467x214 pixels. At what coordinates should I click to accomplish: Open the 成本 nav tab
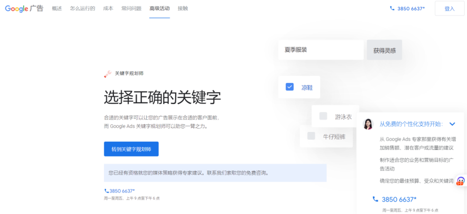(108, 8)
